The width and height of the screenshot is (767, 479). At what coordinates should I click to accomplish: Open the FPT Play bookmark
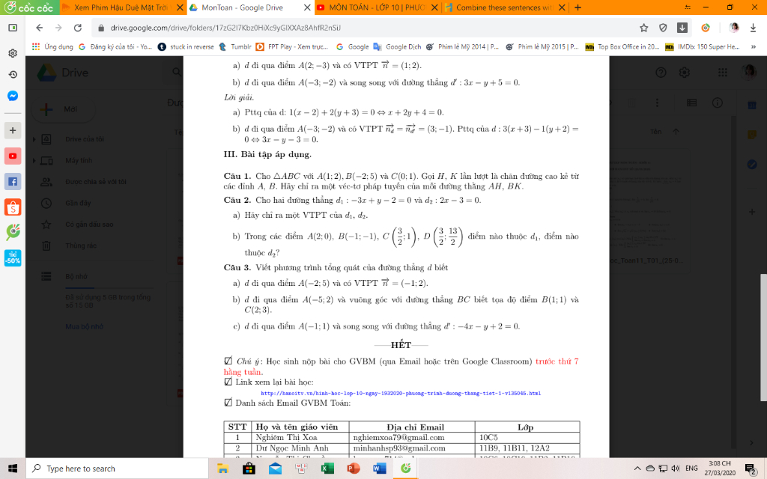click(x=292, y=47)
